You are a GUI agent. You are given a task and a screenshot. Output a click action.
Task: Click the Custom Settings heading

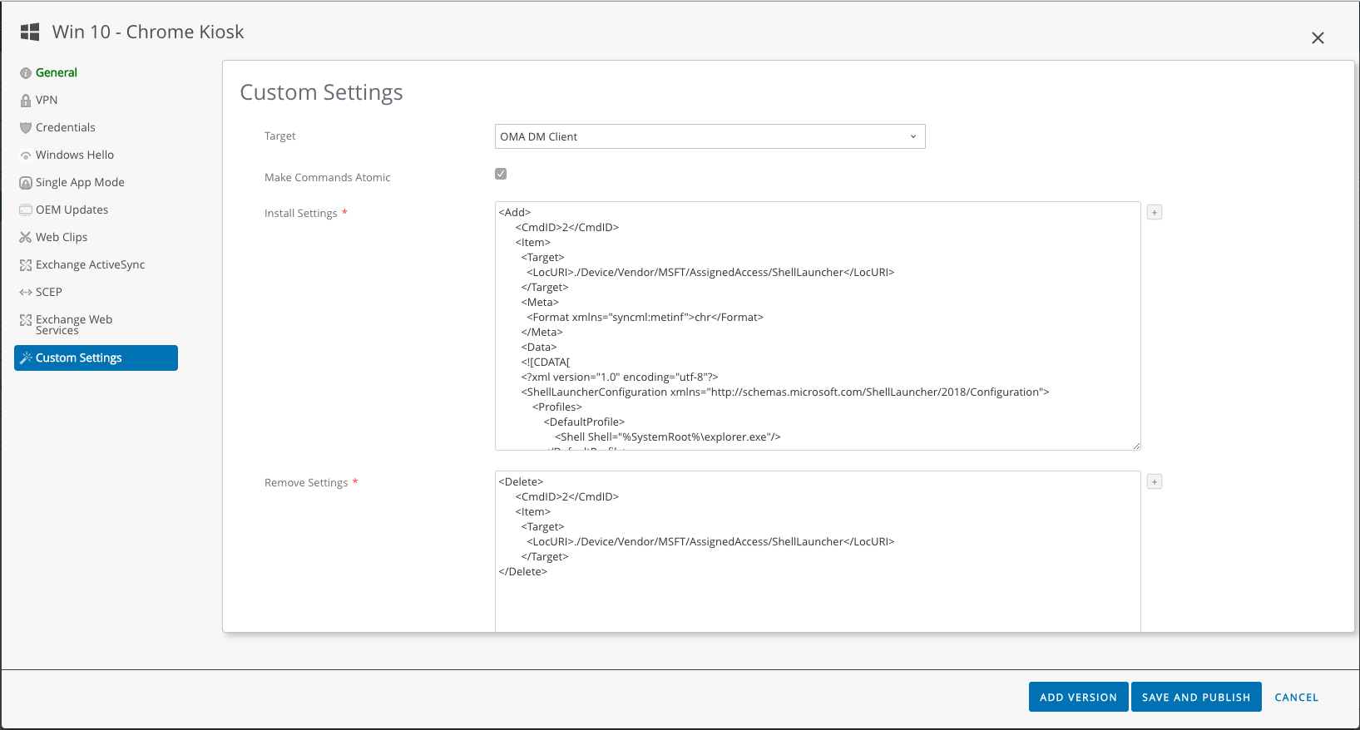pos(321,92)
